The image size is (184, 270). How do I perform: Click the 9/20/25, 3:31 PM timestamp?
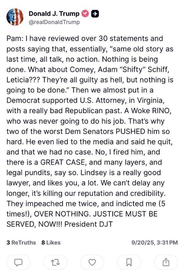(155, 243)
